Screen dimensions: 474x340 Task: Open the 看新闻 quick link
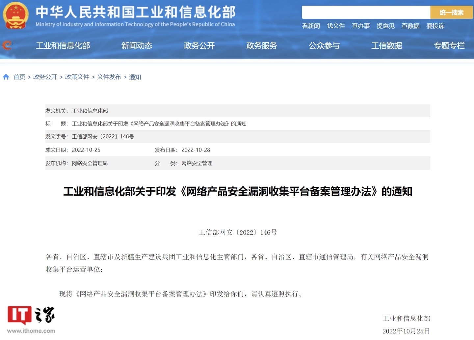click(x=311, y=26)
